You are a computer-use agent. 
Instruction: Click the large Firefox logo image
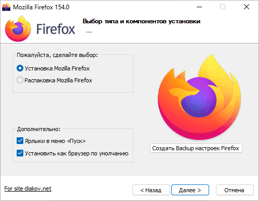199,97
